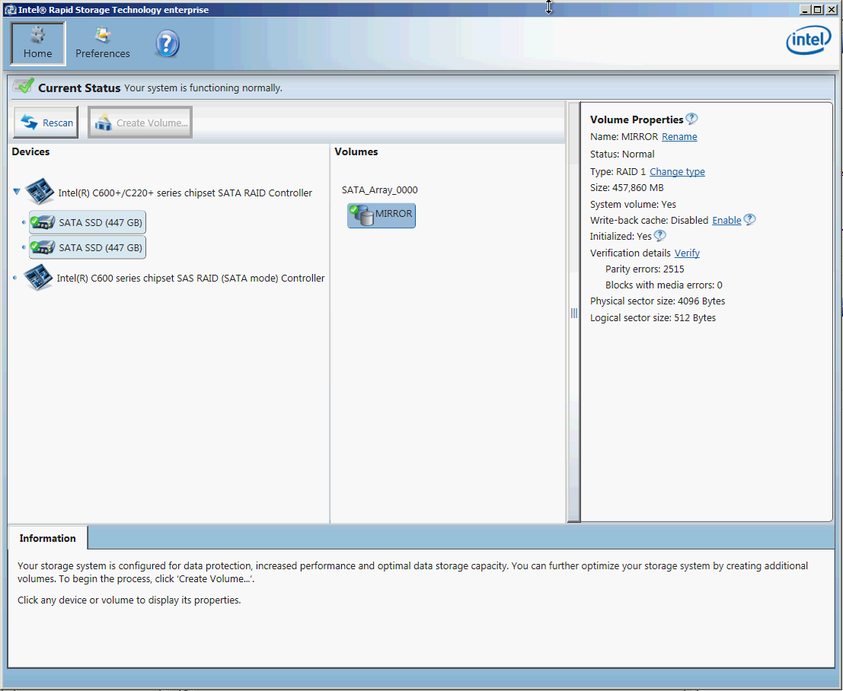Click the Status: Normal text
843x691 pixels.
pos(622,154)
